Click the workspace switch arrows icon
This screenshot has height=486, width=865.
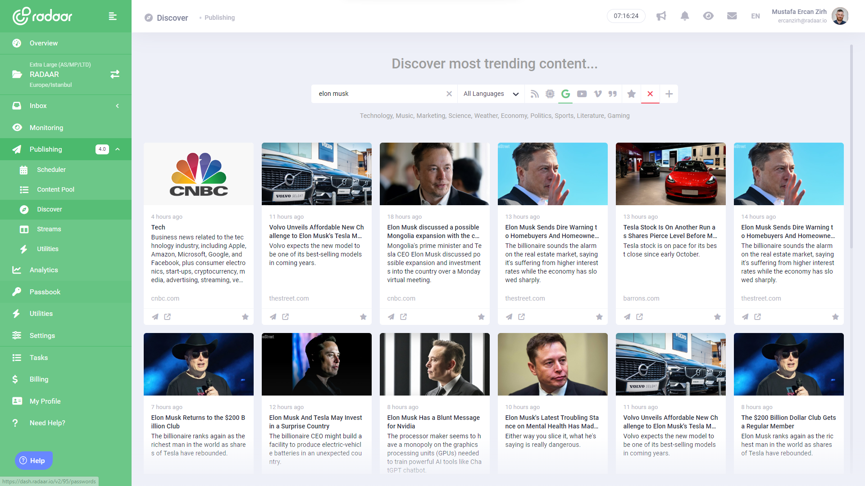115,74
